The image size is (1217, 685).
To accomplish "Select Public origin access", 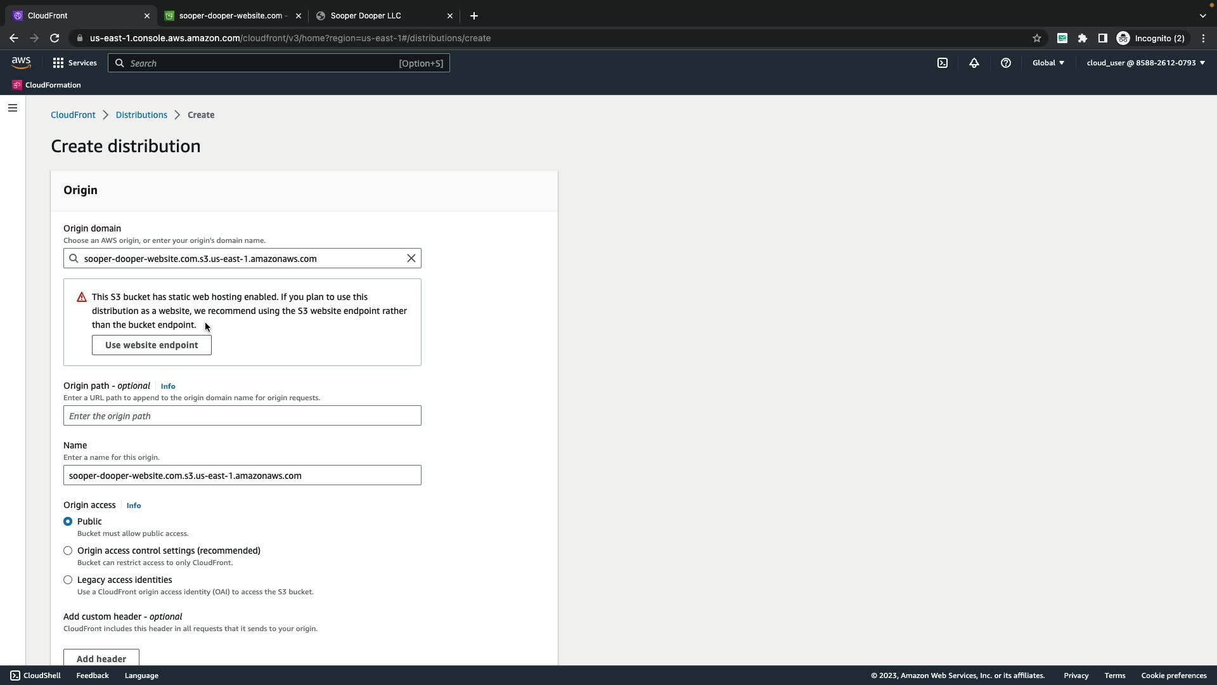I will 68,521.
